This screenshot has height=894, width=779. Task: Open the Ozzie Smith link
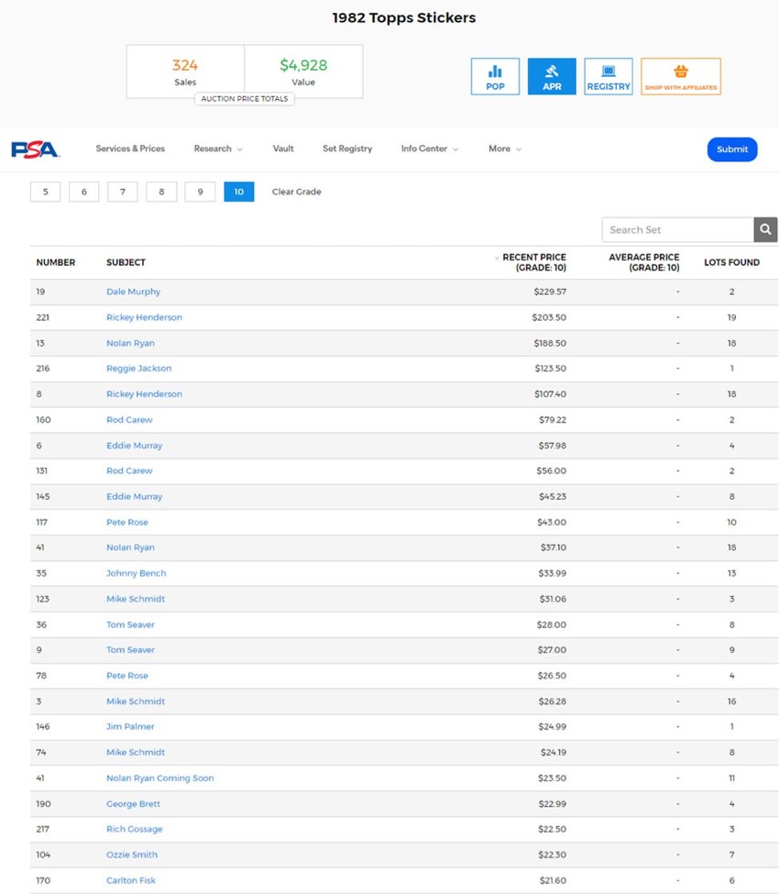tap(132, 855)
